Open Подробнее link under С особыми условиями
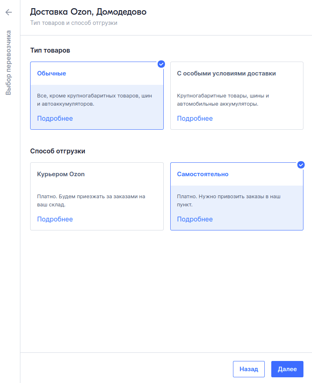Viewport: 312px width, 383px height. (x=195, y=118)
